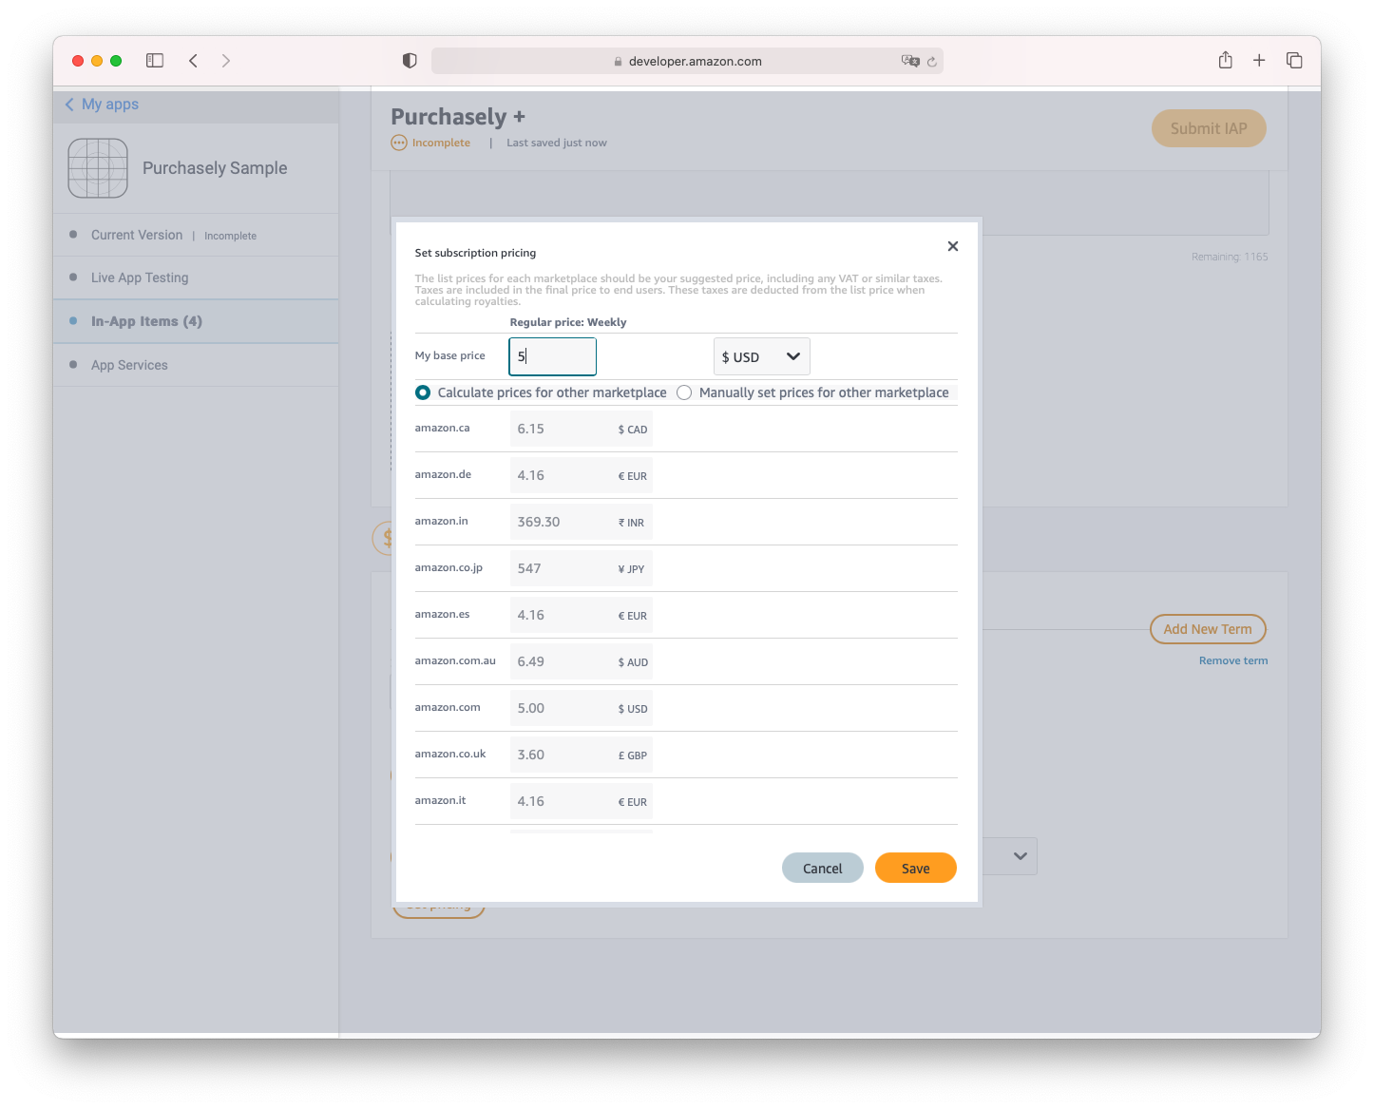Click the developer.amazon.com address bar
This screenshot has width=1374, height=1109.
(x=687, y=61)
